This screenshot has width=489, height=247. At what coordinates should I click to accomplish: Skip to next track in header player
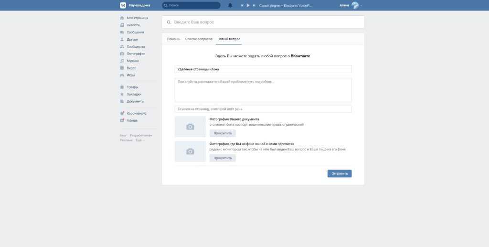coord(254,5)
